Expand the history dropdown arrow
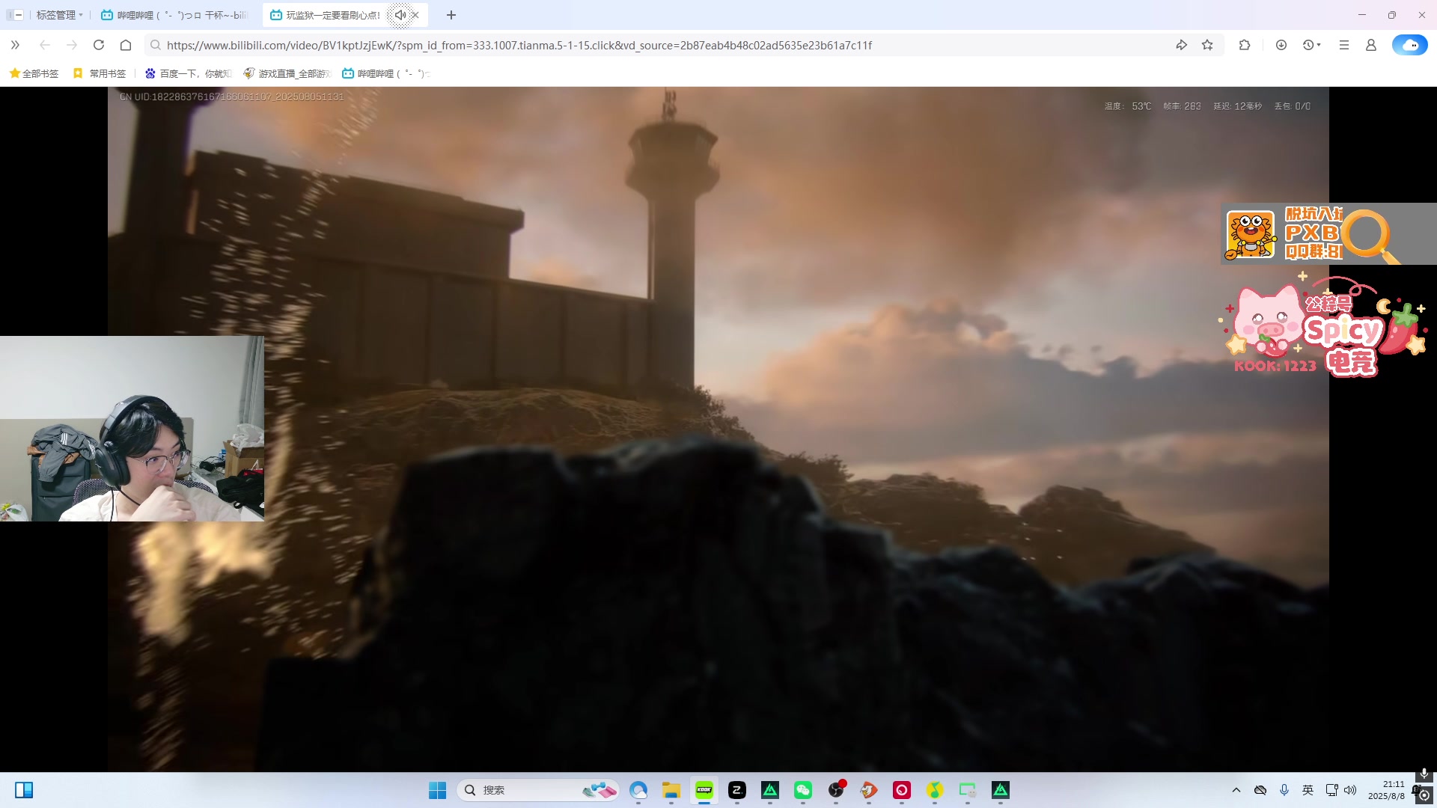The width and height of the screenshot is (1437, 808). tap(1319, 45)
